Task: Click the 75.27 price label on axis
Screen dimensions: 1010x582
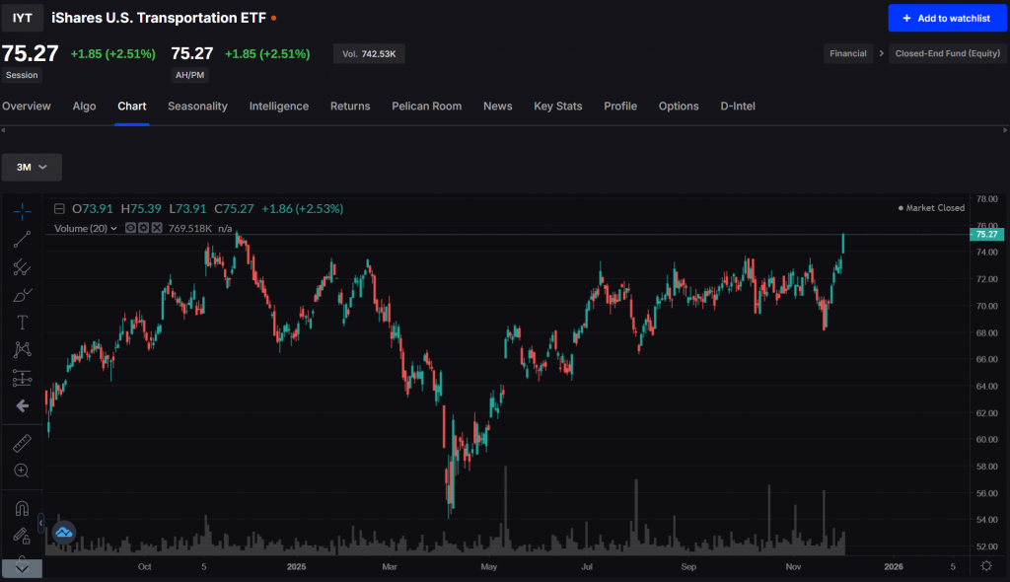Action: click(x=985, y=235)
